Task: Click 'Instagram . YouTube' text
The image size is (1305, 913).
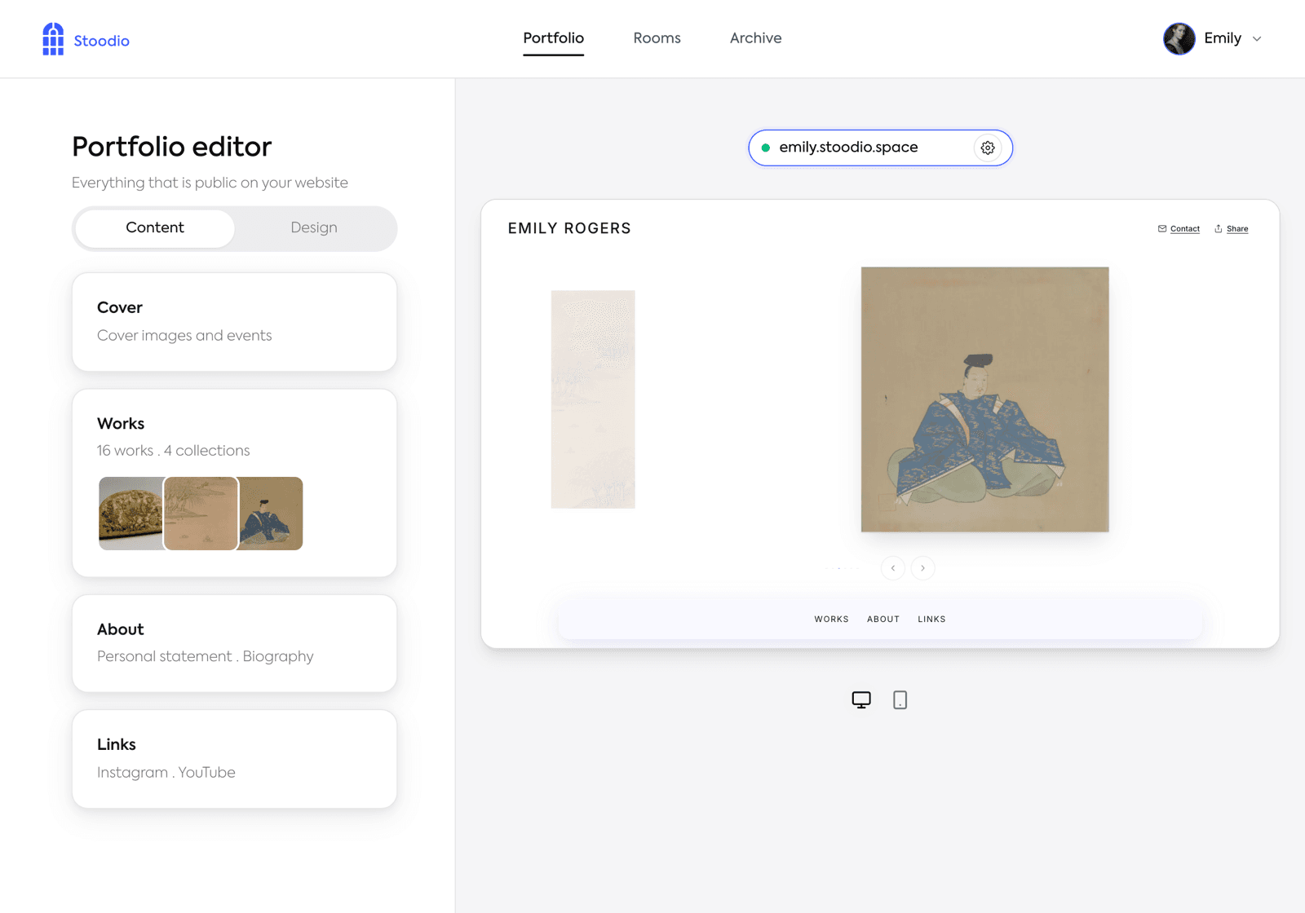Action: [166, 773]
